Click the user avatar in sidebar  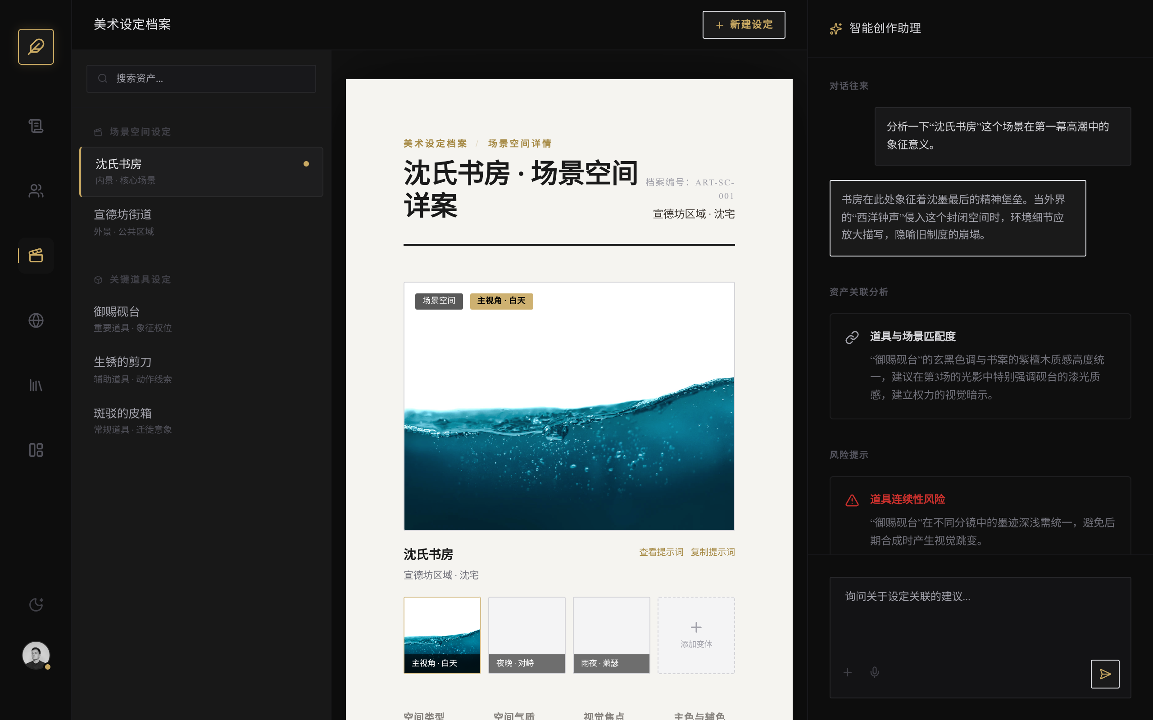click(x=36, y=655)
